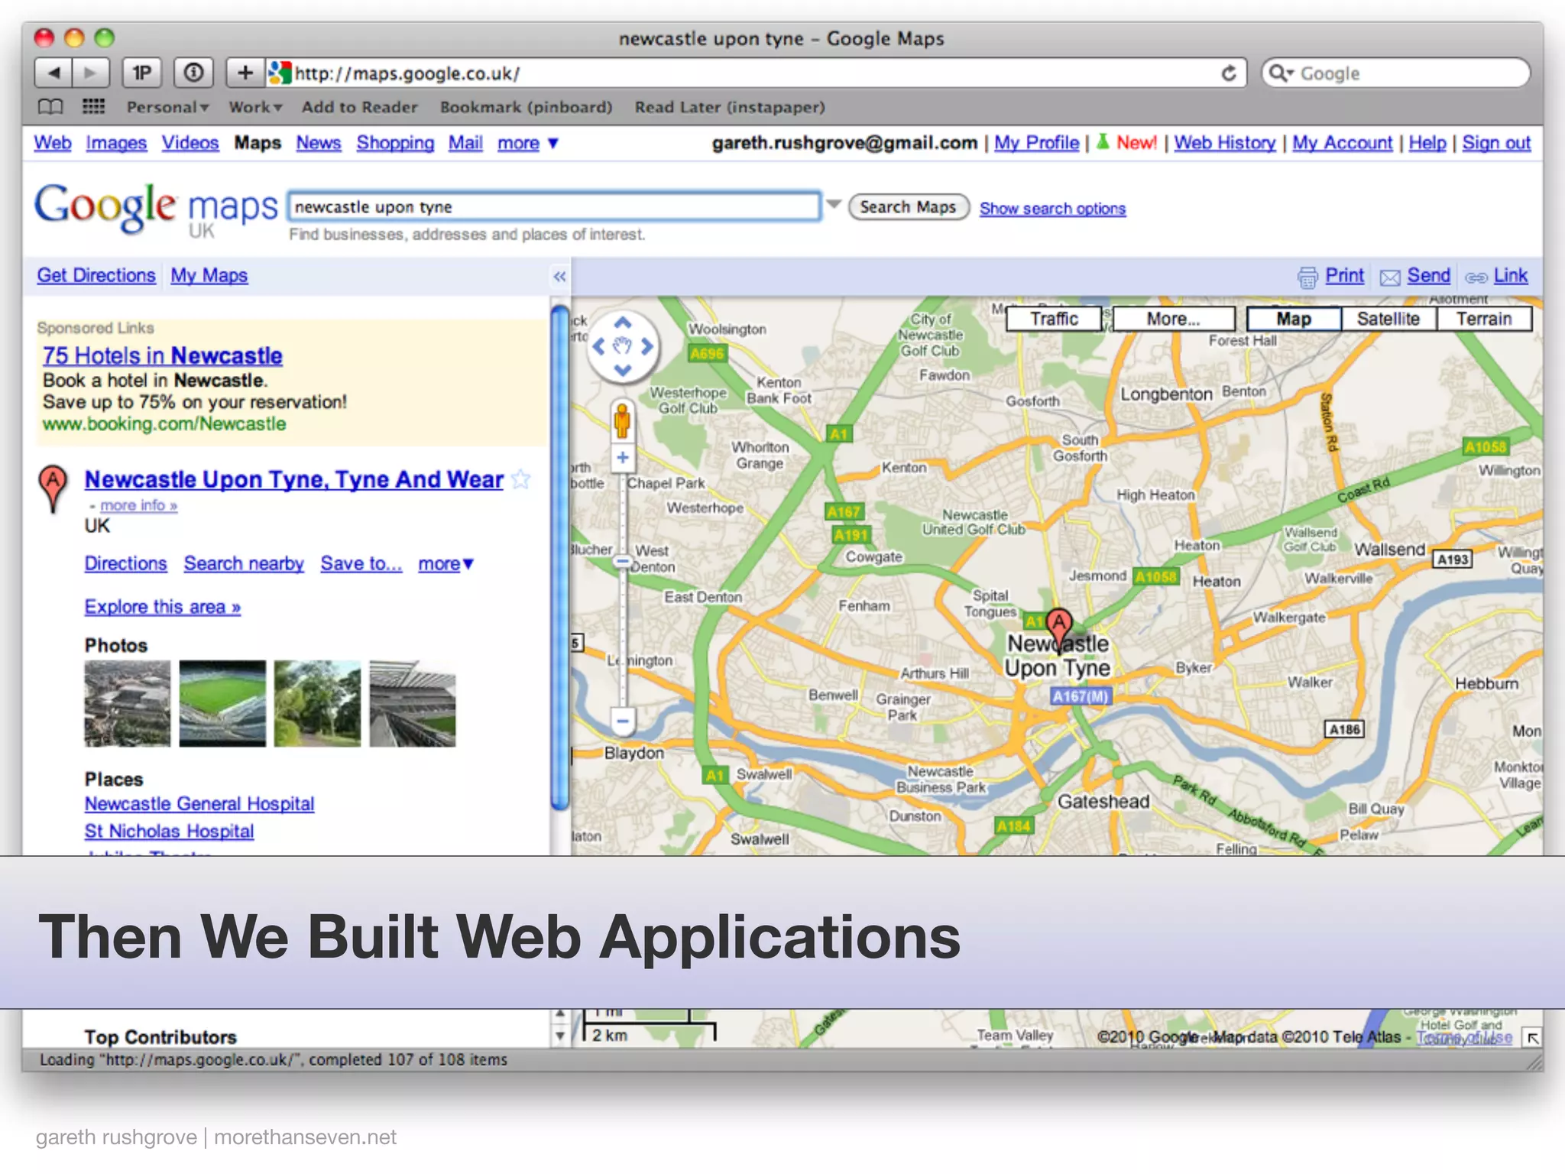
Task: Pan the map down
Action: [623, 371]
